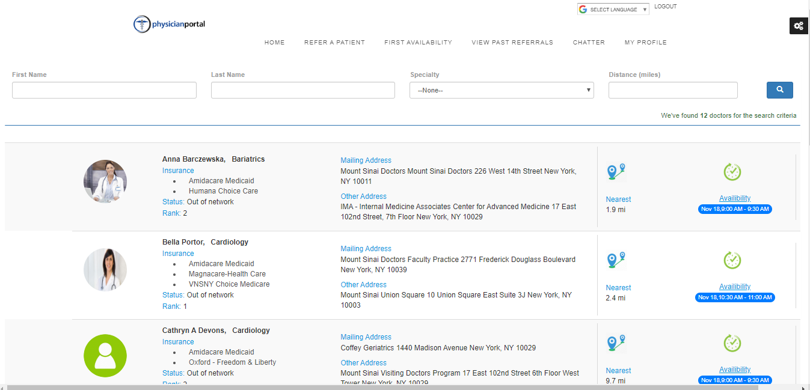Click Bella Portor's name
Screen dimensions: 810x390
coord(183,242)
